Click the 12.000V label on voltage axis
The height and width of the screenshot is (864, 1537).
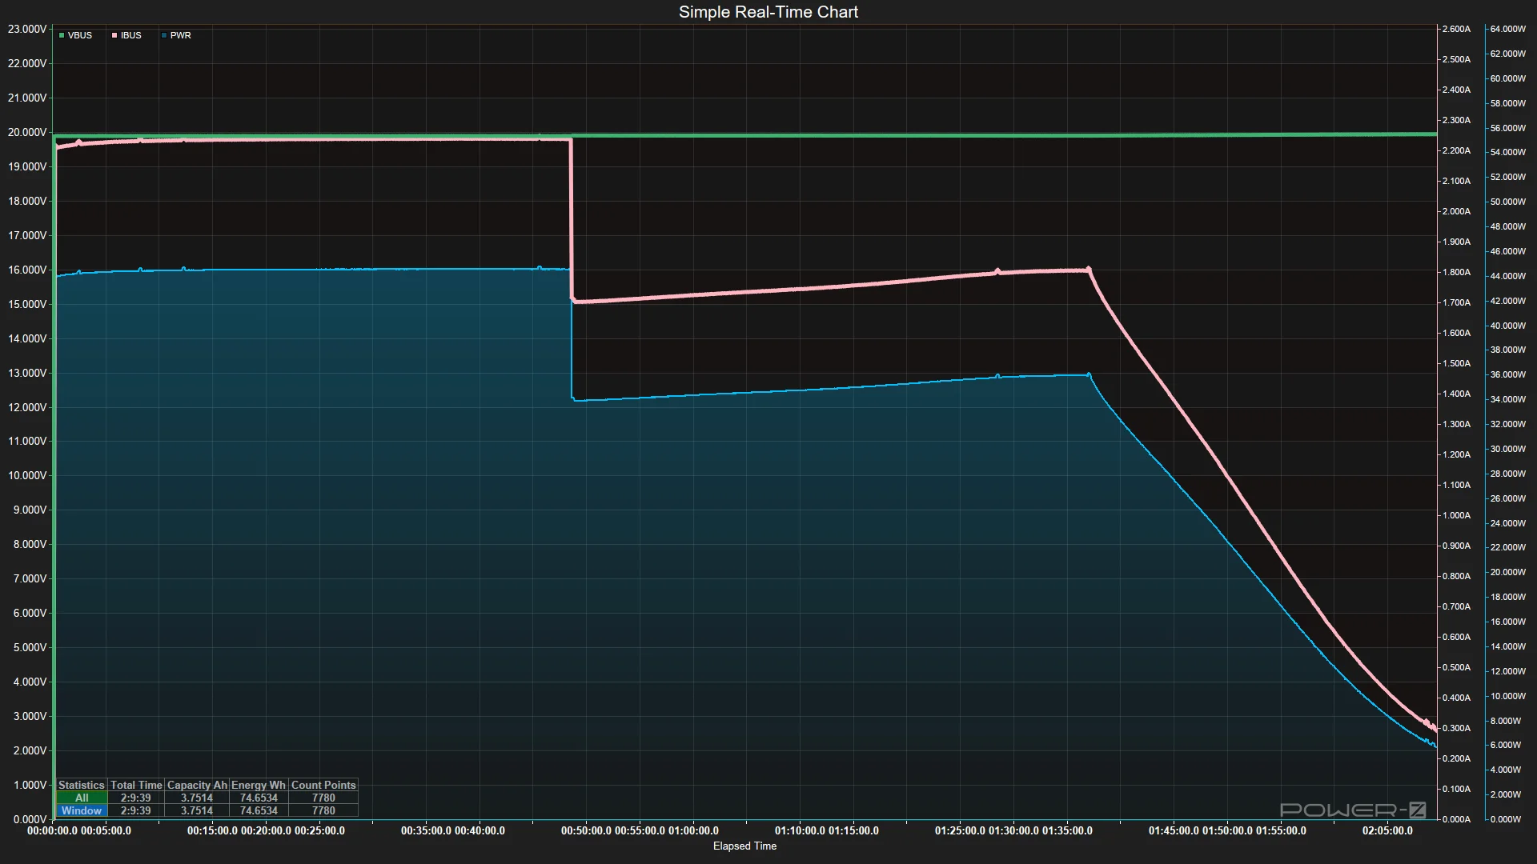pyautogui.click(x=27, y=407)
